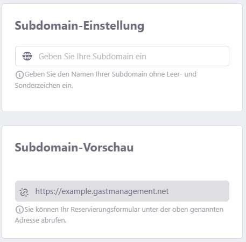246x242 pixels.
Task: Select the gray subdomain preview URL field
Action: coord(122,191)
